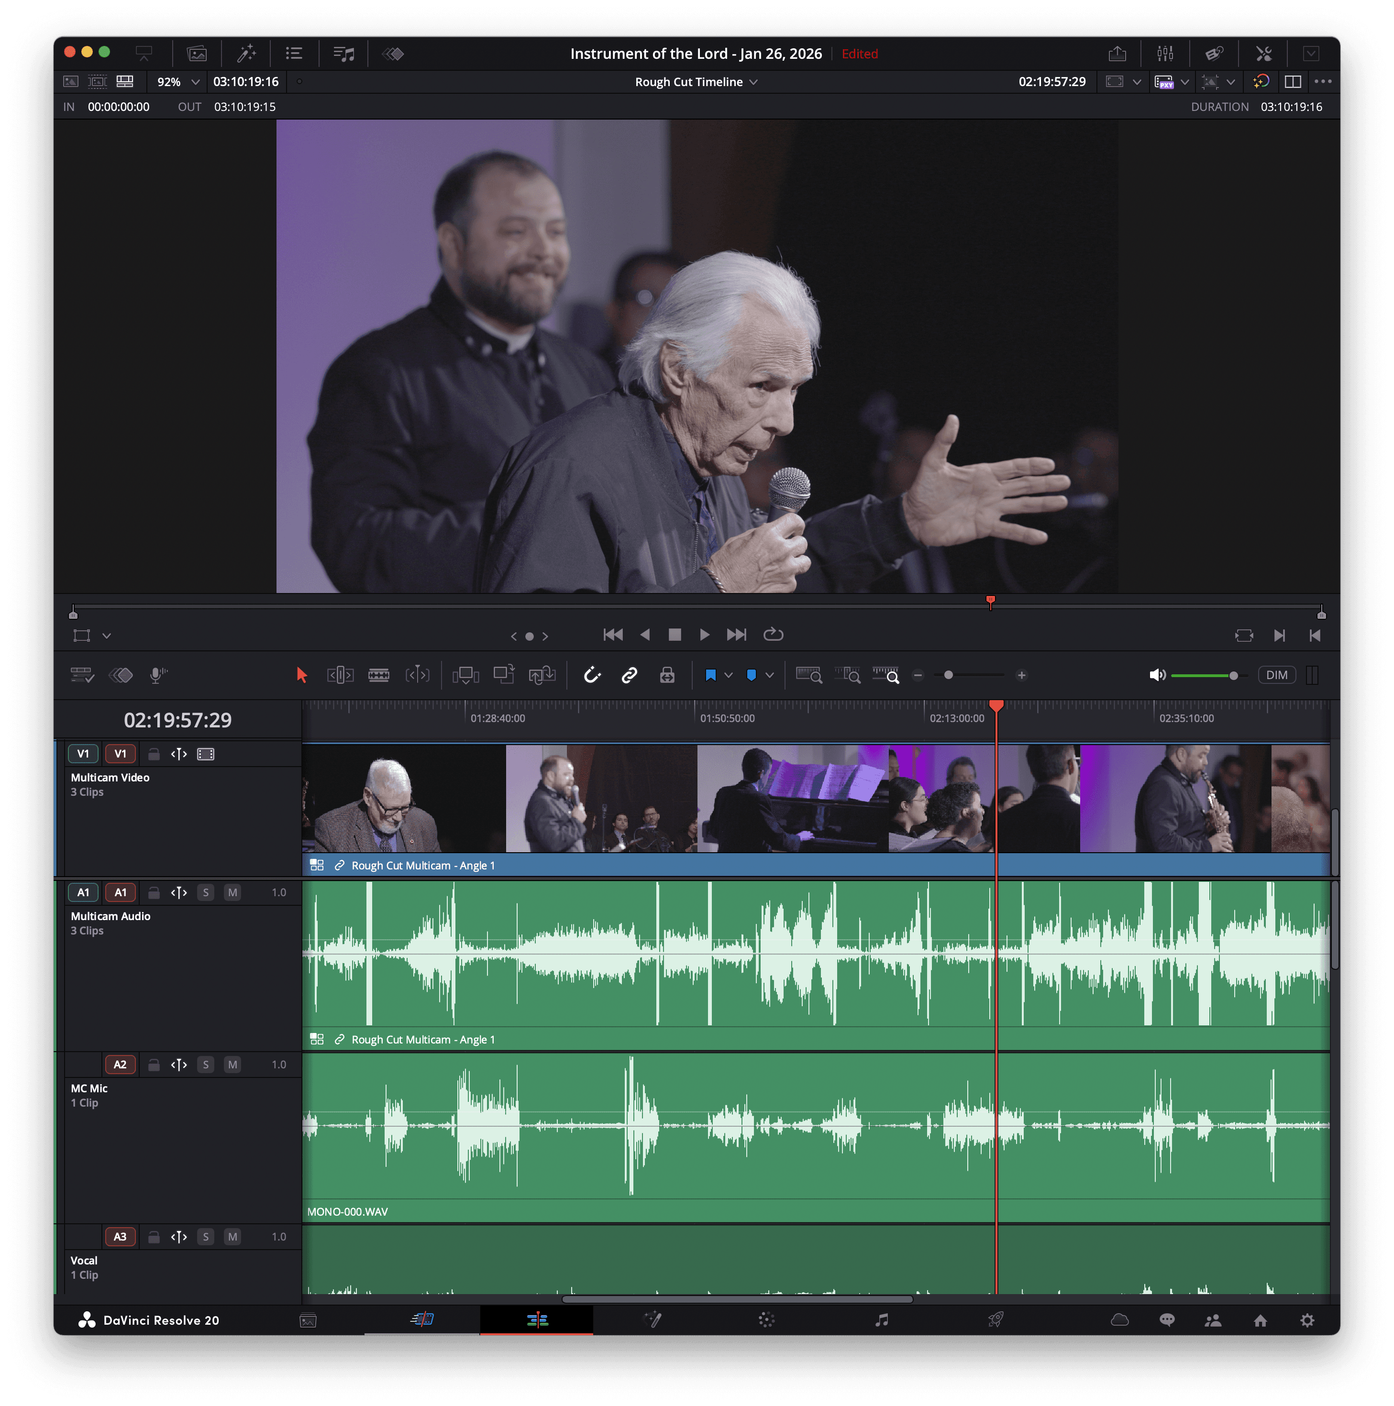Select the arrow Selection Mode tool
Screen dimensions: 1394x1406
(x=301, y=675)
